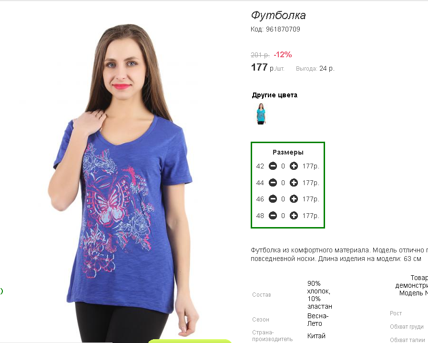Decrease quantity for size 44

point(273,183)
